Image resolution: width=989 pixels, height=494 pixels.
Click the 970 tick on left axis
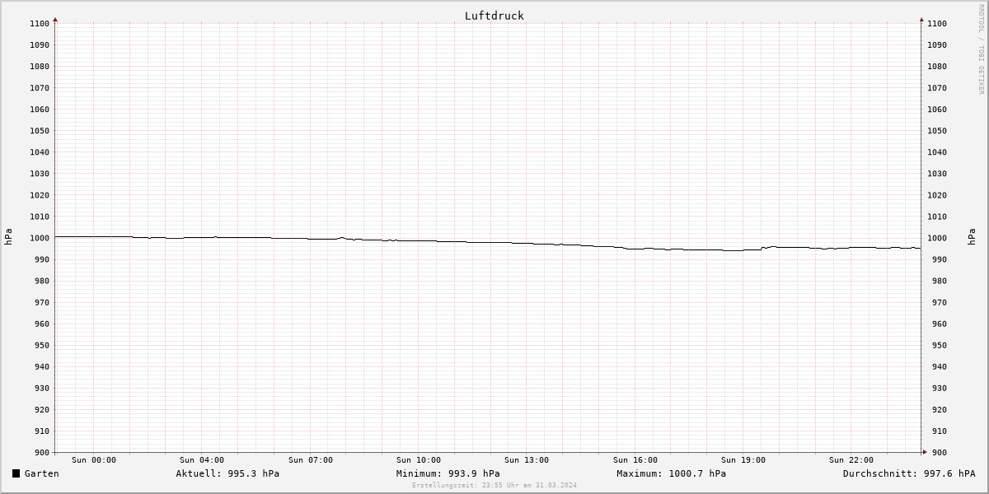pyautogui.click(x=42, y=302)
